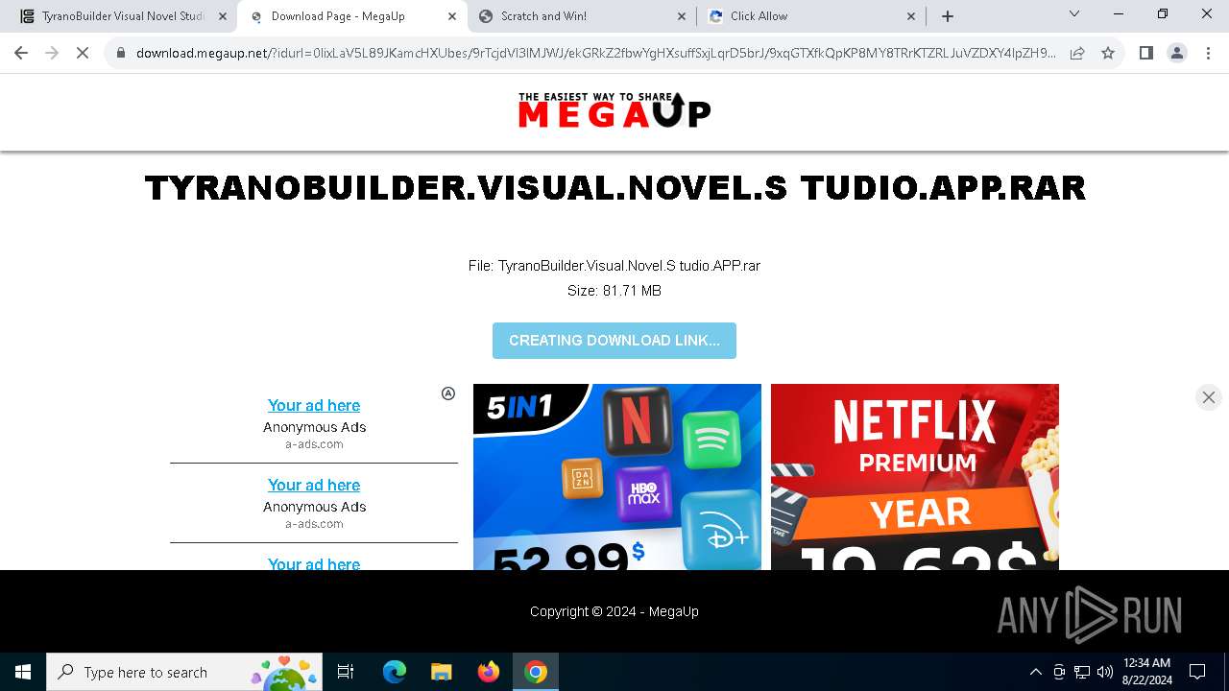This screenshot has width=1229, height=691.
Task: Open the second 'Your ad here' link
Action: [x=314, y=485]
